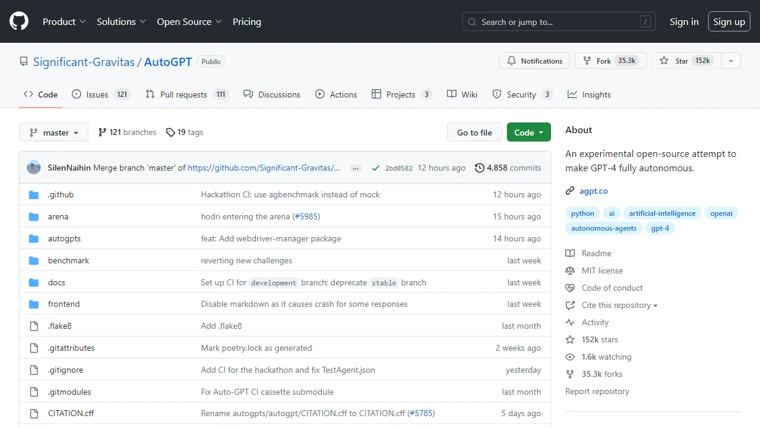Click the Readme book icon
Viewport: 760px width, 428px height.
570,253
